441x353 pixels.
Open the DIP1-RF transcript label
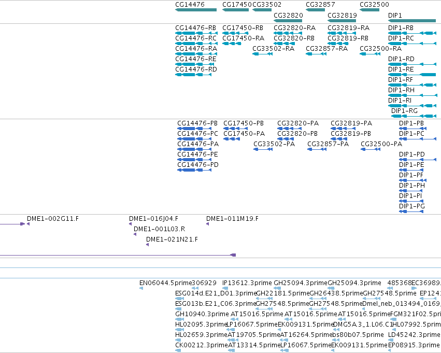click(401, 80)
